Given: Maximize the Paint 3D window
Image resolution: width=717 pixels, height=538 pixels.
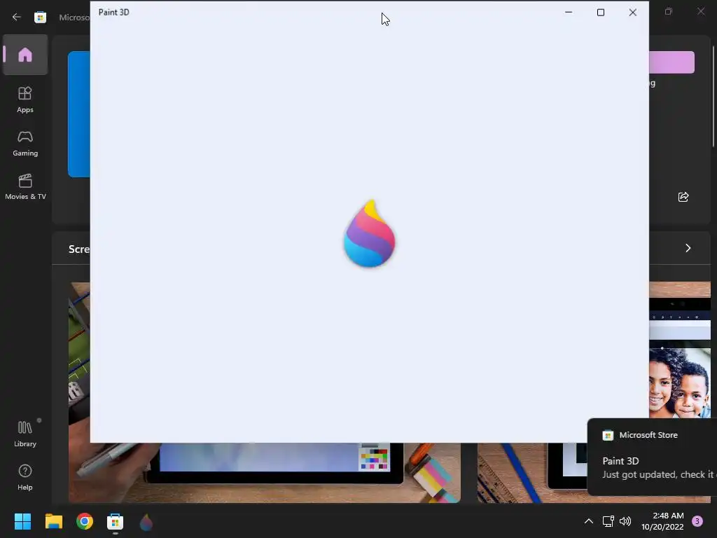Looking at the screenshot, I should 600,13.
